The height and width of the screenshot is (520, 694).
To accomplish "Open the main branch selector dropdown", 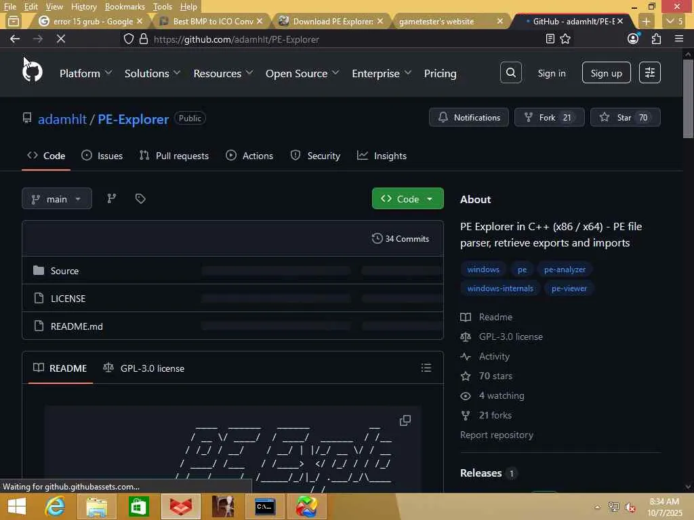I will [x=57, y=198].
